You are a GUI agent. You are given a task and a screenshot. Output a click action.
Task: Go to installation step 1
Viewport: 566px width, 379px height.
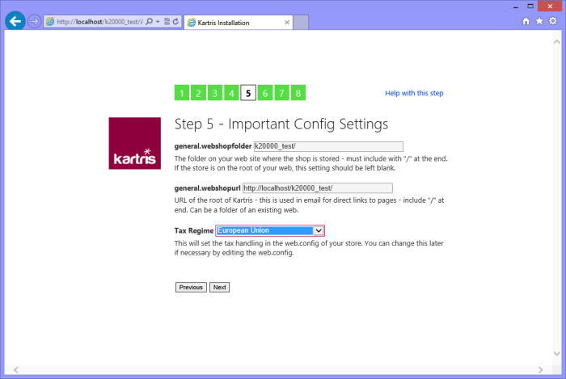182,93
